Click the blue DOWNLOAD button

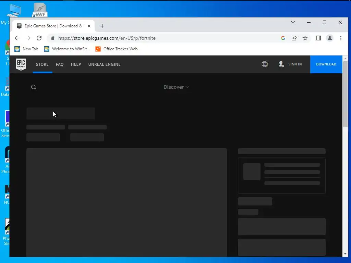(x=326, y=64)
